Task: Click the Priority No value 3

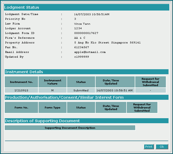Action: click(75, 19)
